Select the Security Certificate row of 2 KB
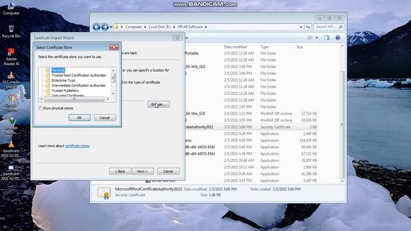411x231 pixels. pos(251,127)
